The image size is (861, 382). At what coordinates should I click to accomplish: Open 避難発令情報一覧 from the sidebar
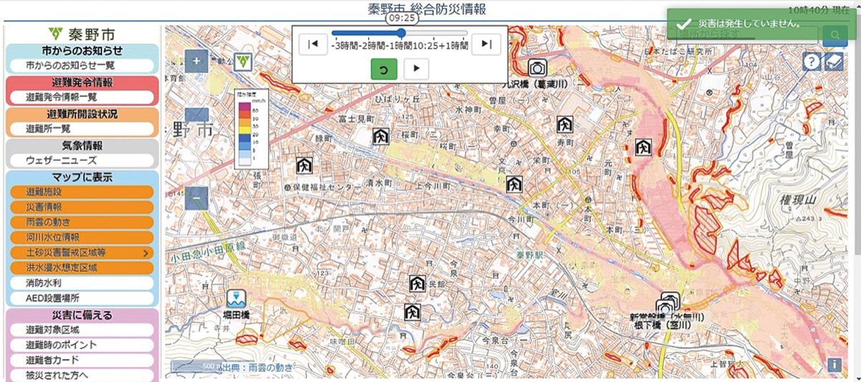coord(81,97)
